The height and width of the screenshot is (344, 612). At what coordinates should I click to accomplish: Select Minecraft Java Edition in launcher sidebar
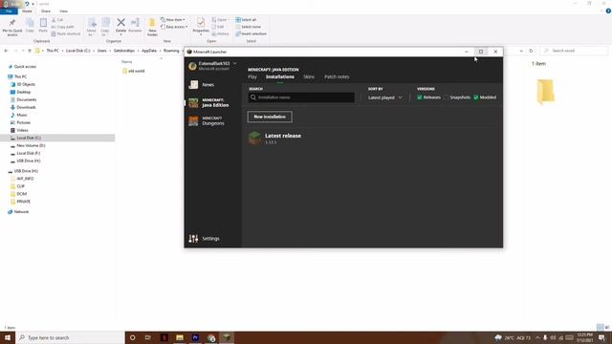[209, 102]
